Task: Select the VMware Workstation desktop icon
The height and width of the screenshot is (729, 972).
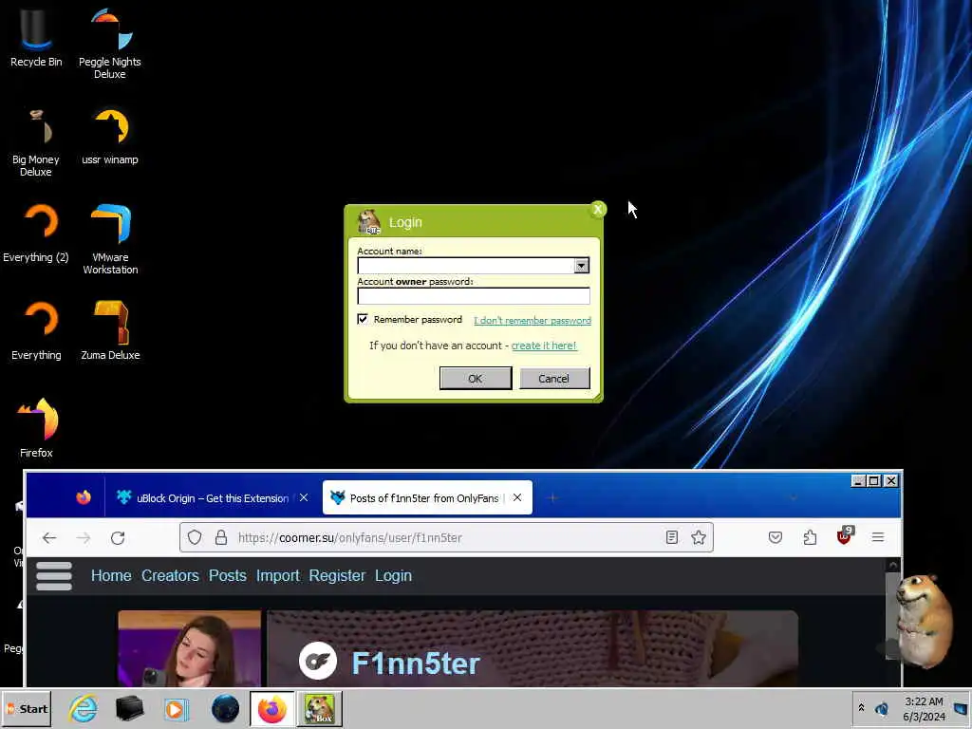Action: (x=110, y=239)
